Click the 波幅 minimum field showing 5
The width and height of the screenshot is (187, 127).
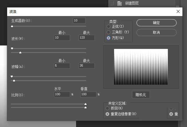(62, 66)
